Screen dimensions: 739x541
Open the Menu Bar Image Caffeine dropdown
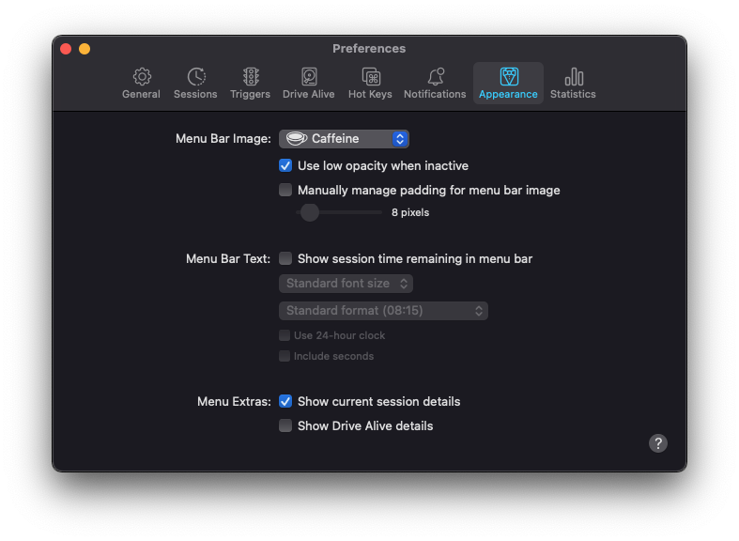[344, 139]
